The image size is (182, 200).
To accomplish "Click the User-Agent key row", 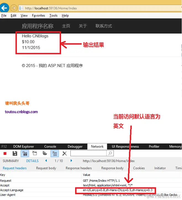I will pyautogui.click(x=8, y=195).
